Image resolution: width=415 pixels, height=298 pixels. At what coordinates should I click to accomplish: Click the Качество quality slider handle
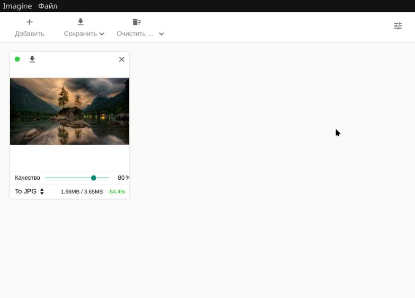click(93, 178)
